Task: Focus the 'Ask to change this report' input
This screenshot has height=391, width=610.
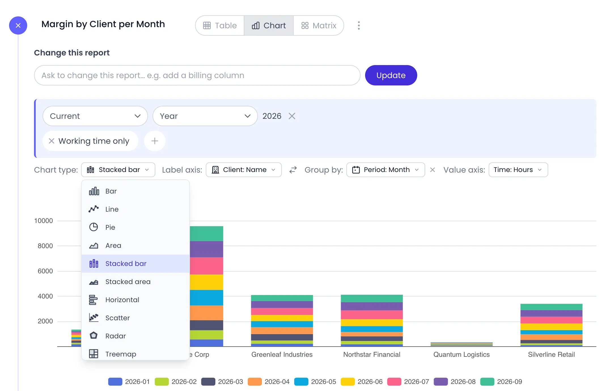Action: click(197, 75)
